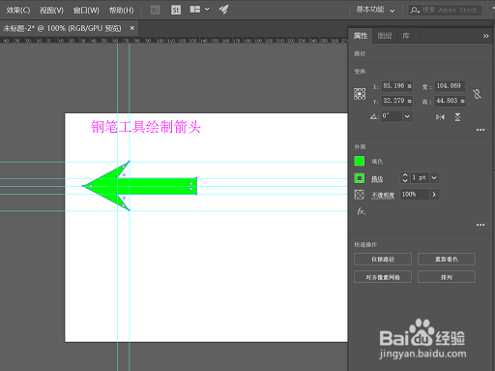Open the 效果(C) menu

tap(18, 11)
